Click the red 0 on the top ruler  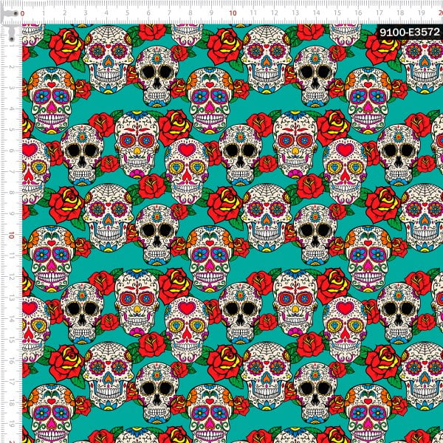(x=23, y=13)
